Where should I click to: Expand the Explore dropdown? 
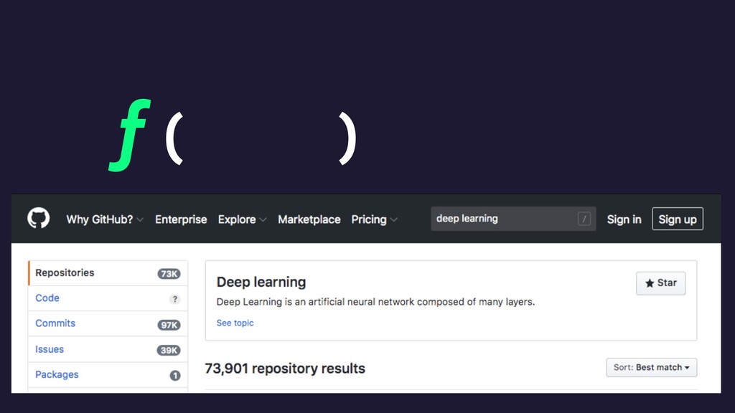[x=242, y=219]
